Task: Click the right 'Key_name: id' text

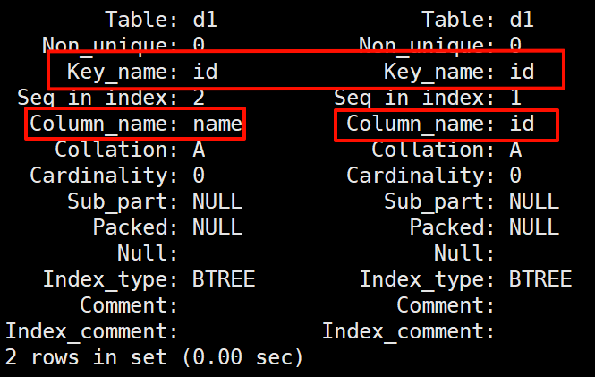Action: point(459,71)
